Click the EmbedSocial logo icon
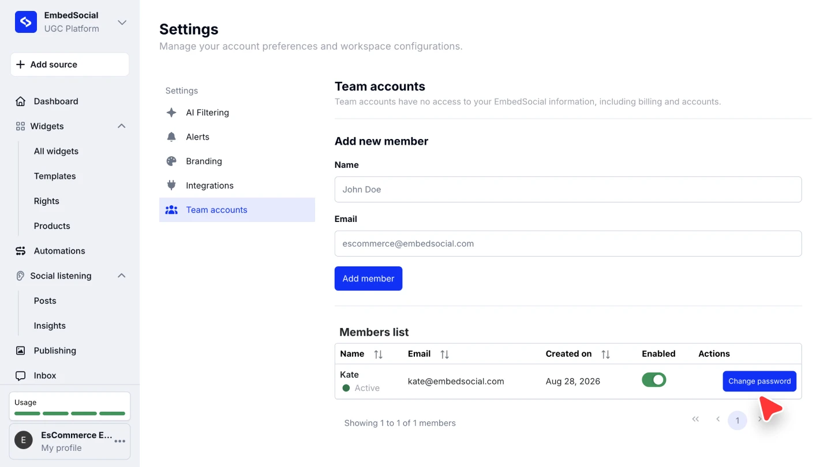Image resolution: width=831 pixels, height=467 pixels. pos(26,22)
